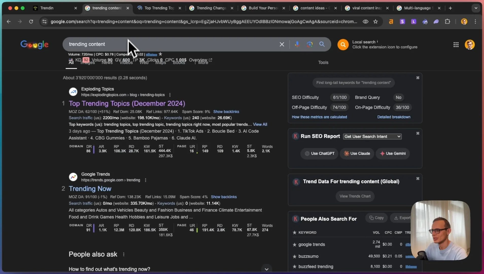Open more options for Exploding Topics result
The width and height of the screenshot is (484, 274).
(x=170, y=95)
